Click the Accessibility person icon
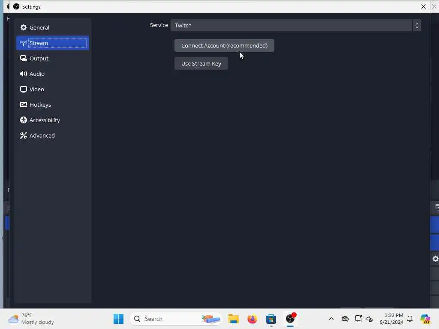Image resolution: width=439 pixels, height=329 pixels. pyautogui.click(x=24, y=120)
